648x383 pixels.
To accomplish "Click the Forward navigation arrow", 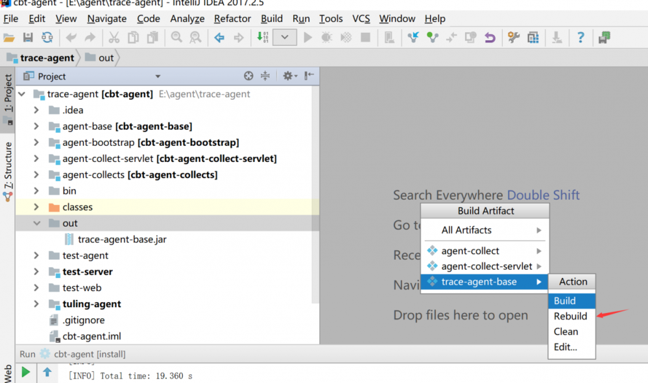I will (239, 38).
